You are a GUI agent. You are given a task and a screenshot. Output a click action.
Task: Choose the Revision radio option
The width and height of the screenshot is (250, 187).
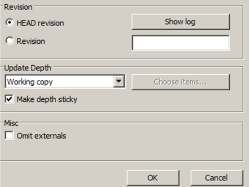tap(9, 41)
